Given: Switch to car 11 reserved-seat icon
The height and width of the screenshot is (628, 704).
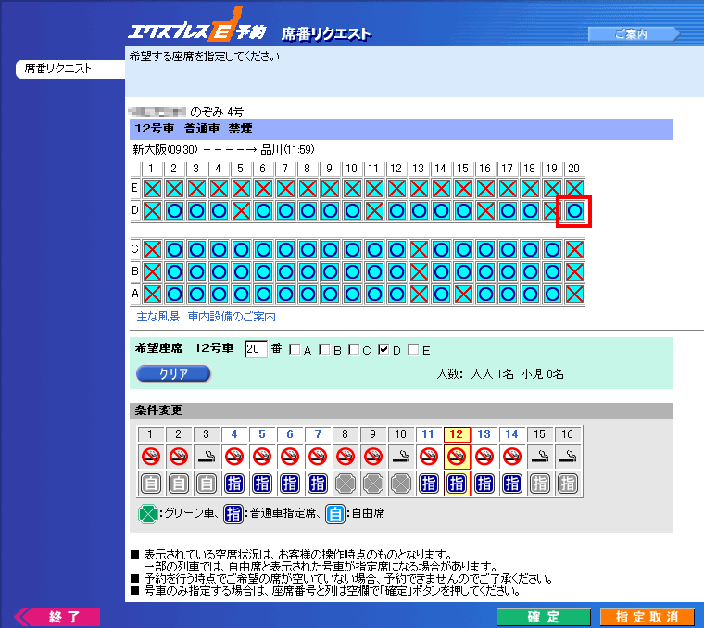Looking at the screenshot, I should 428,483.
